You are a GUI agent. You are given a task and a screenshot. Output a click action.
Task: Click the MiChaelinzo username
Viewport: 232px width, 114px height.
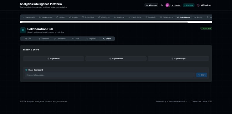pyautogui.click(x=206, y=5)
